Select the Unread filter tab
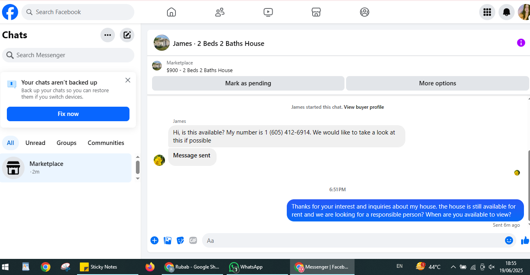The image size is (530, 275). coord(35,143)
